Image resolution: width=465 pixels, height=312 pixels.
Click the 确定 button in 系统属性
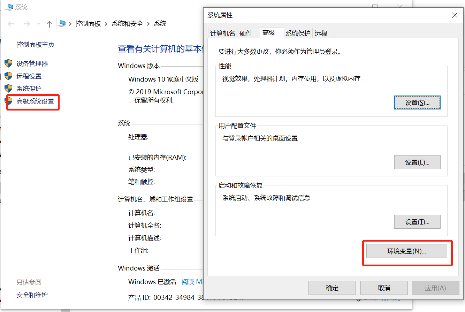(332, 288)
